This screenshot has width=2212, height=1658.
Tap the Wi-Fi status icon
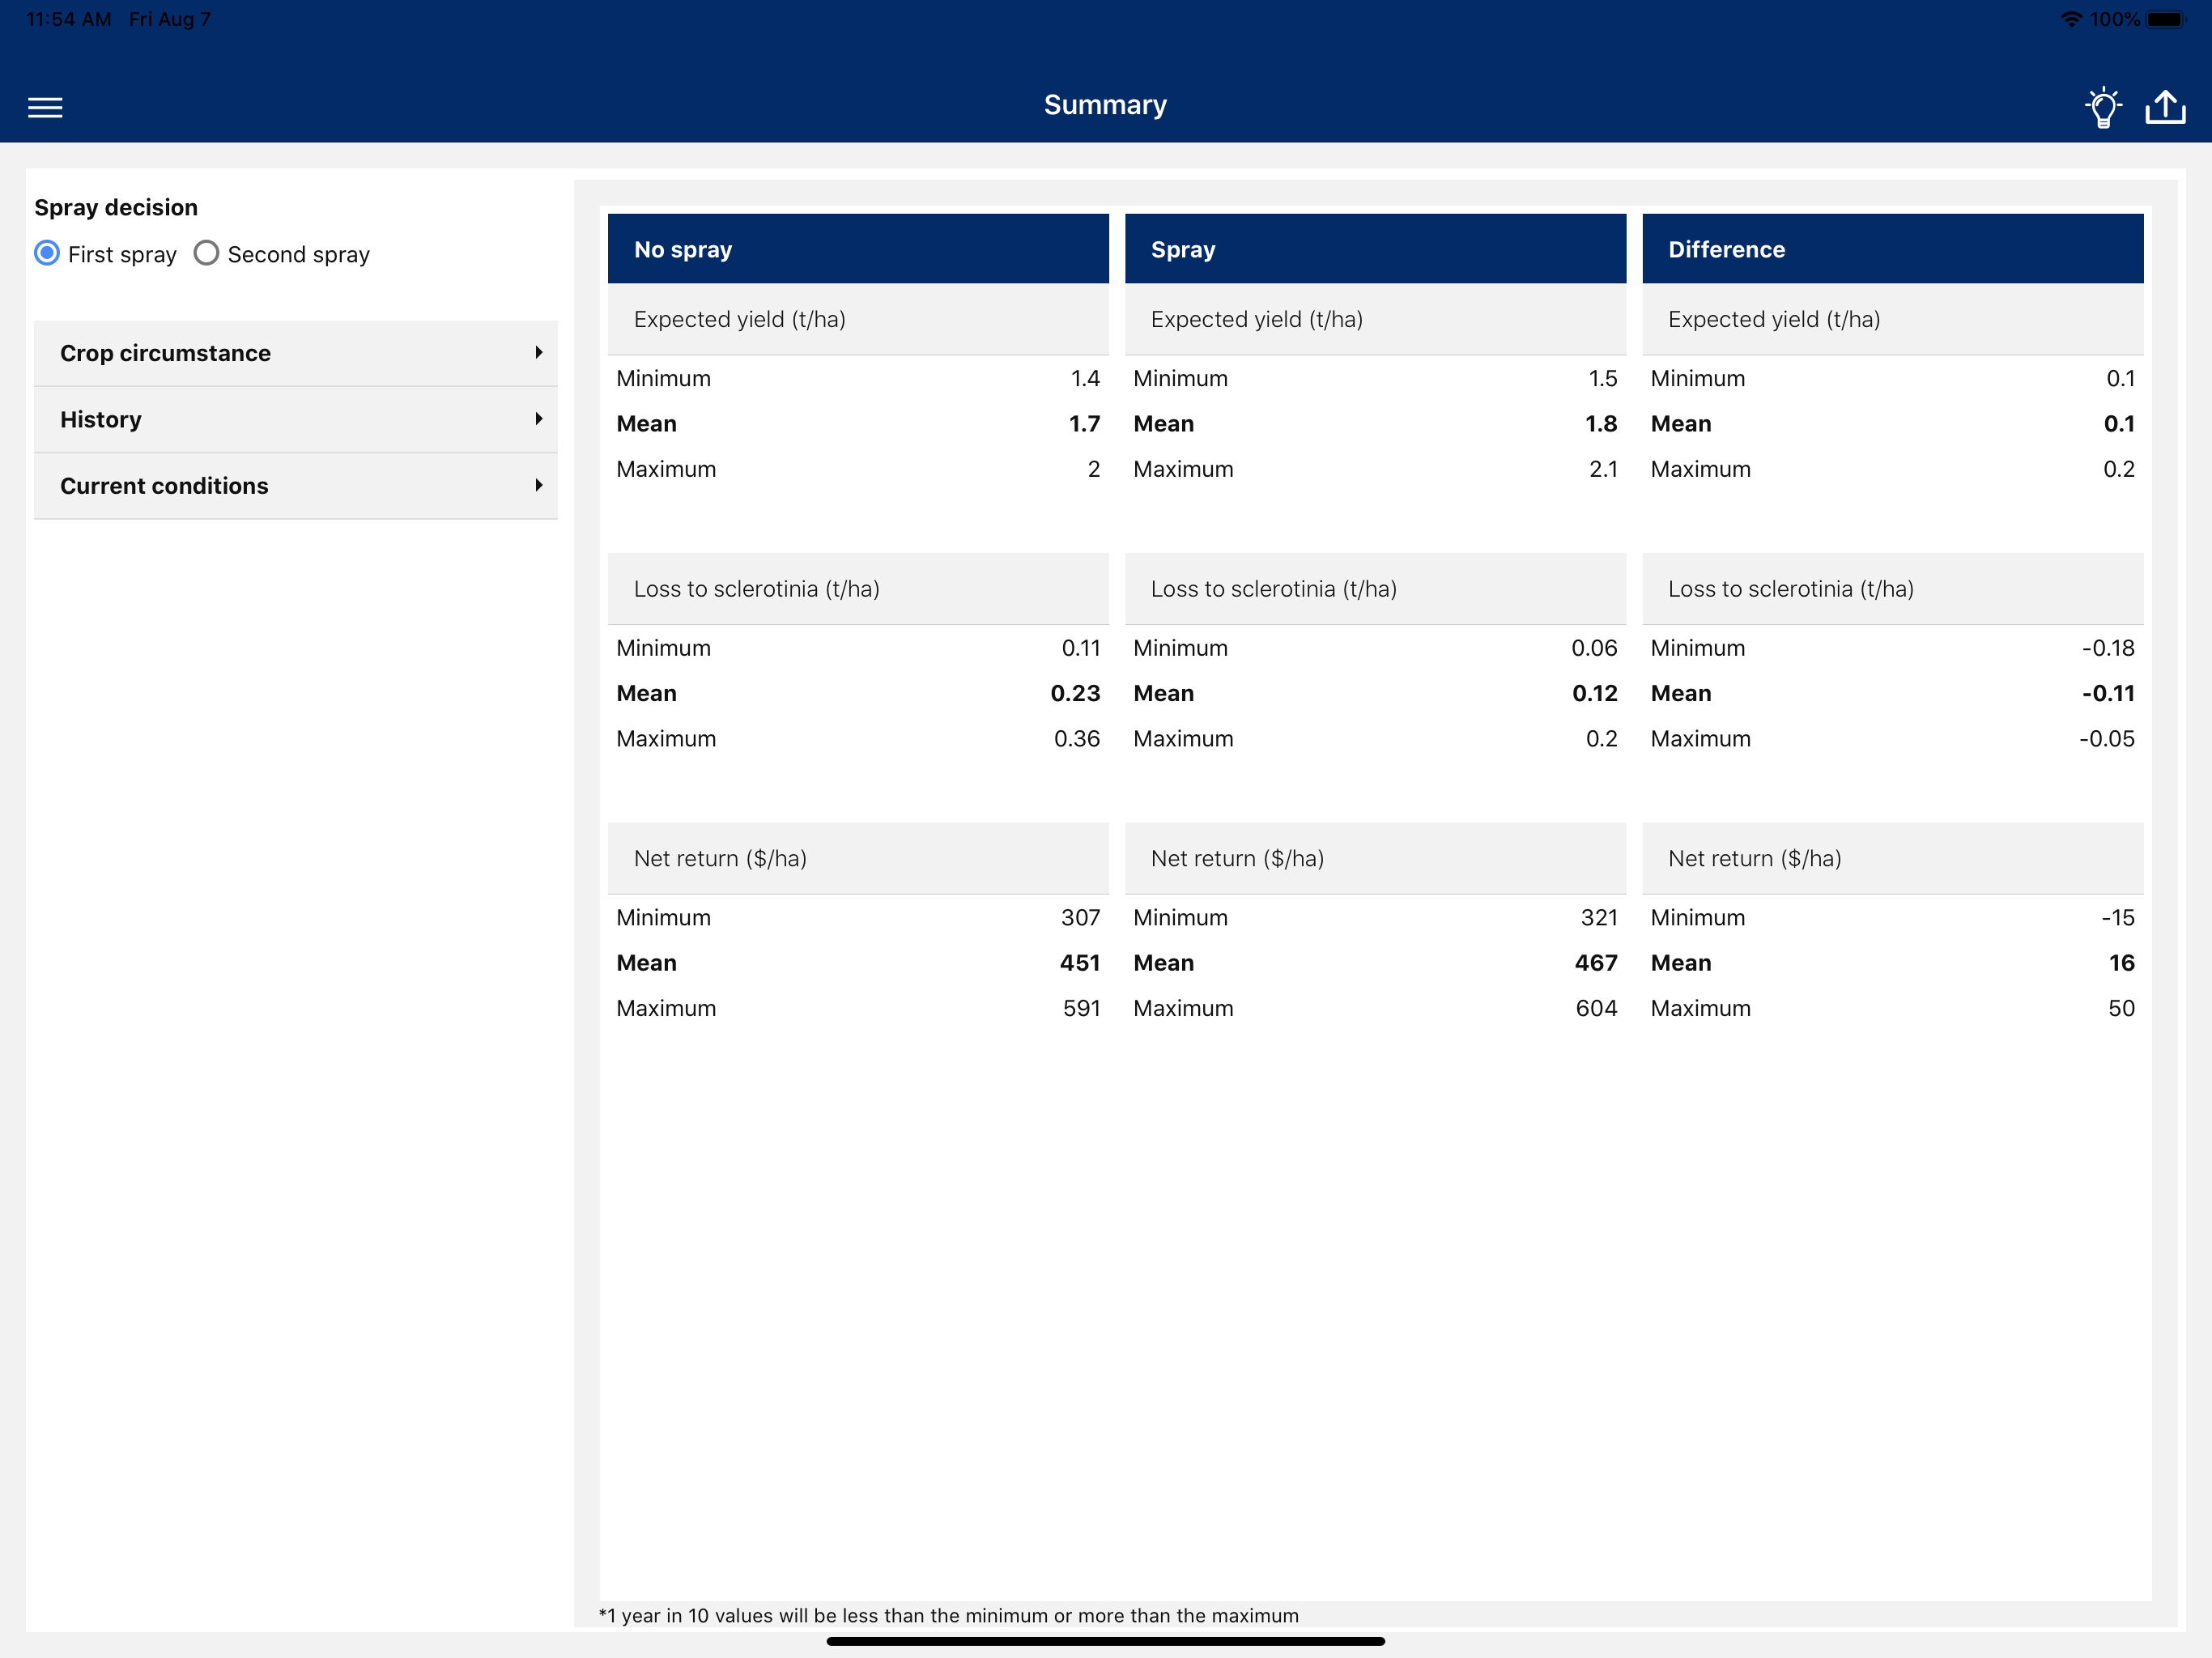(2071, 19)
